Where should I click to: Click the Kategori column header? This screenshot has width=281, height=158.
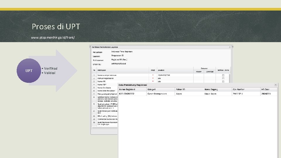pos(161,90)
